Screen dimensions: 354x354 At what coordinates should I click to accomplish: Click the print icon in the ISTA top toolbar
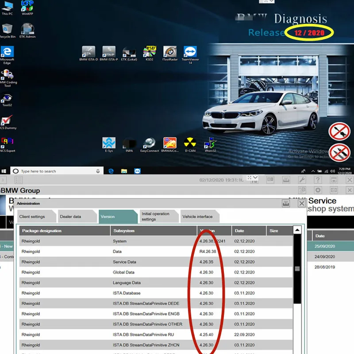286,180
